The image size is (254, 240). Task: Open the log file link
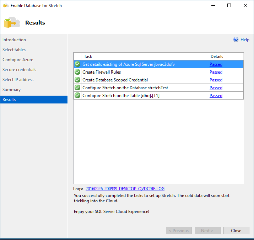click(125, 189)
